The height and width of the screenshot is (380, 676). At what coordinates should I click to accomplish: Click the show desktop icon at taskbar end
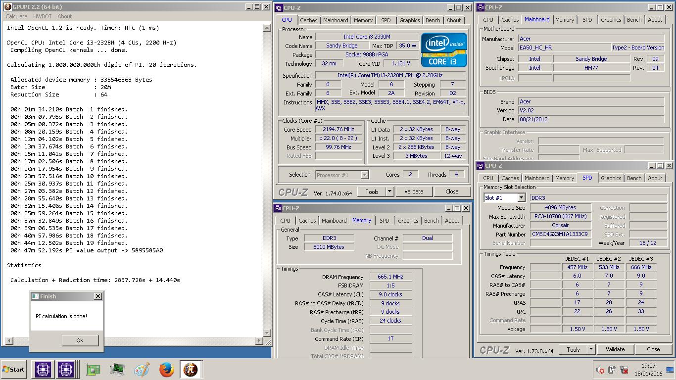tap(670, 369)
